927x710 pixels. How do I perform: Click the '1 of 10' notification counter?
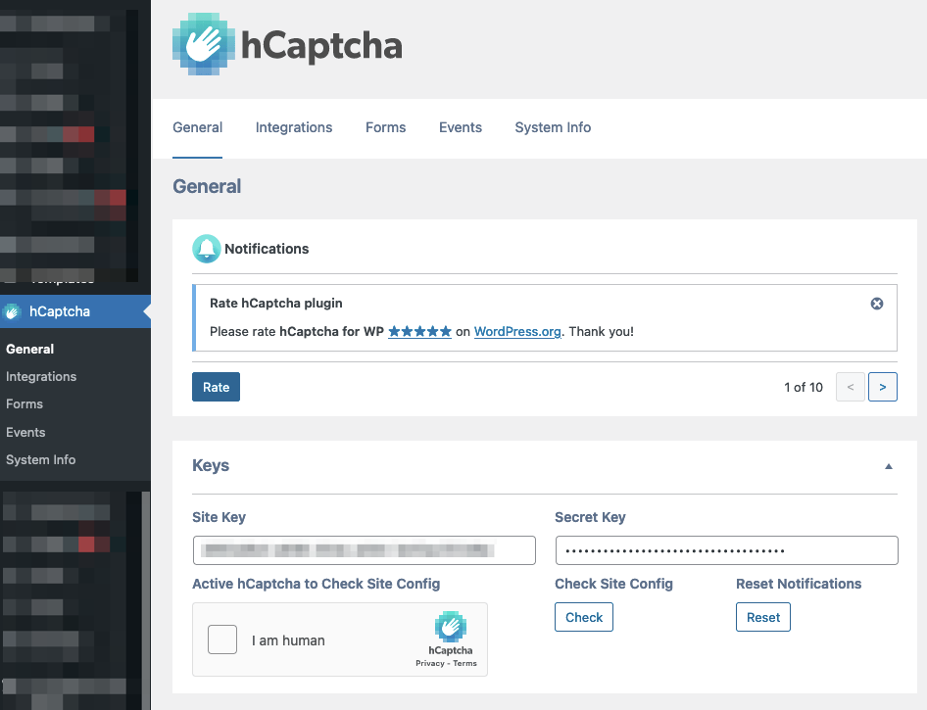804,388
